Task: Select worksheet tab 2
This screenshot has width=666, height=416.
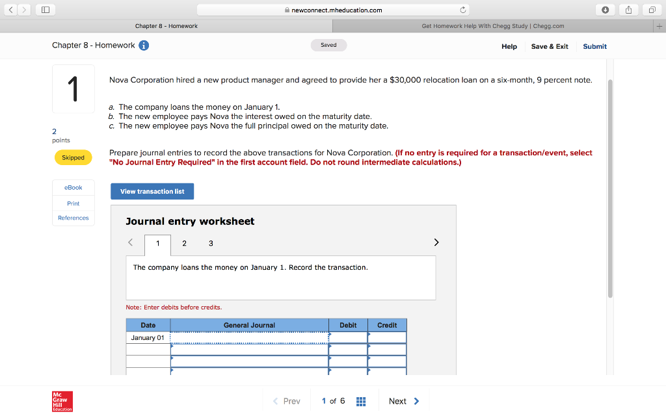Action: coord(184,242)
